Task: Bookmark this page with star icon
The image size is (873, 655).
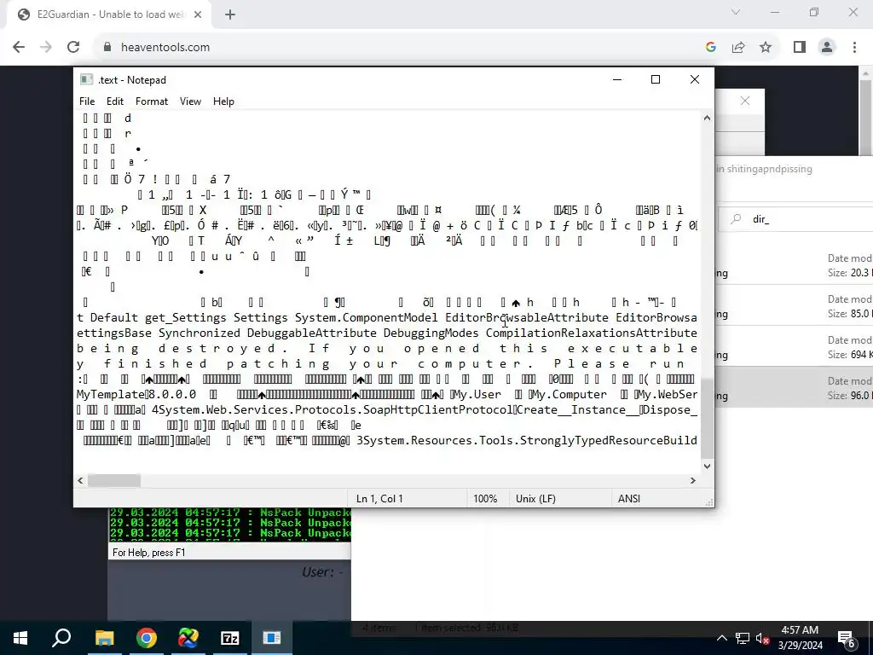Action: (766, 48)
